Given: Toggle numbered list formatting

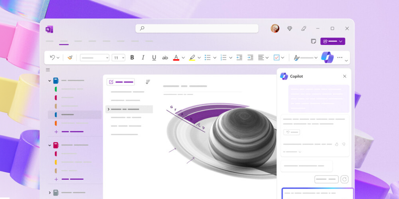Looking at the screenshot, I should (x=224, y=57).
